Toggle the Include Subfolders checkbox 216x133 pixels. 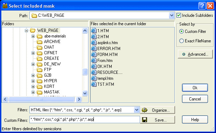pyautogui.click(x=179, y=15)
